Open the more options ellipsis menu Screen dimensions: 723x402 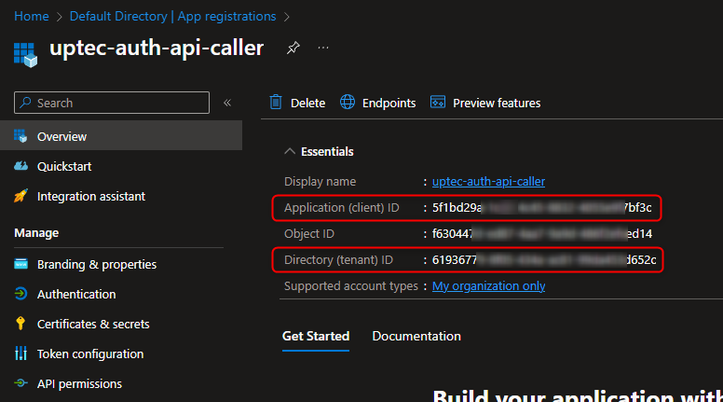coord(322,48)
